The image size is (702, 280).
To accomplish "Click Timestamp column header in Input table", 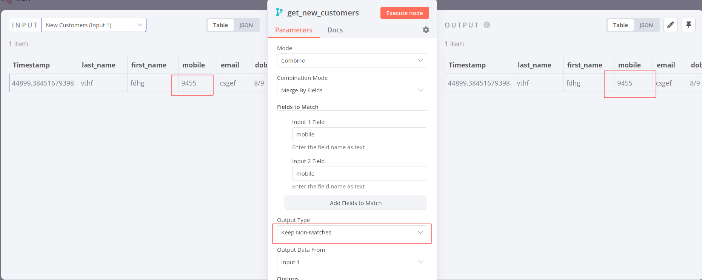I will (x=43, y=65).
